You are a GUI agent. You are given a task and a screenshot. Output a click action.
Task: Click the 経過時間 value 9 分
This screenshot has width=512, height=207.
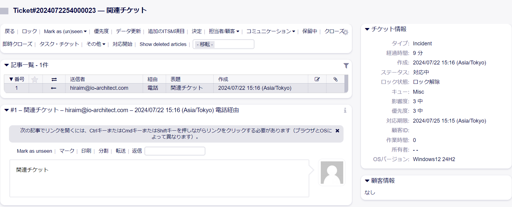point(418,53)
